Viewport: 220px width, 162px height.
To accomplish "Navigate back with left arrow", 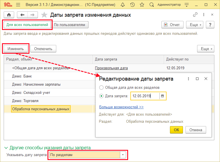I will (22, 15).
